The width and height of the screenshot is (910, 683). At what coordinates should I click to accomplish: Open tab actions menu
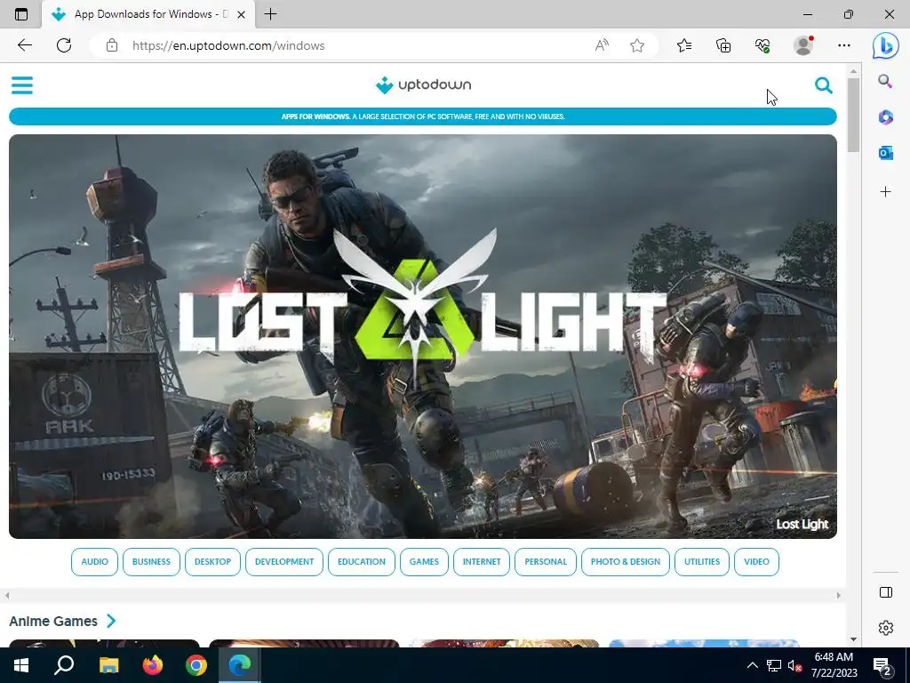pyautogui.click(x=21, y=14)
